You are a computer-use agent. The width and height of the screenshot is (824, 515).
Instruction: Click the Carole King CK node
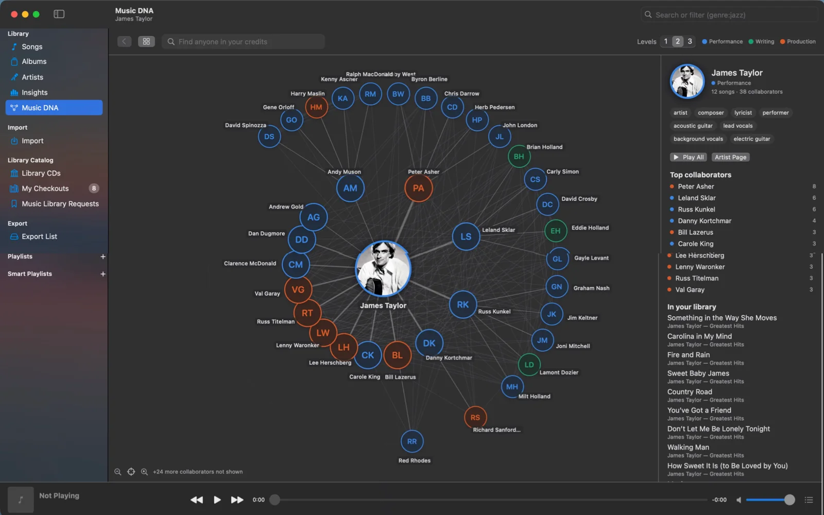click(368, 355)
